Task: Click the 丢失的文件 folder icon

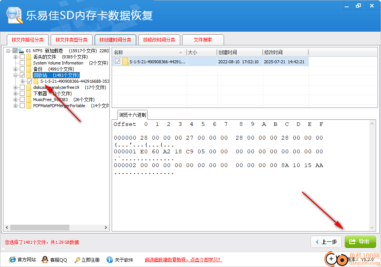Action: pos(29,57)
